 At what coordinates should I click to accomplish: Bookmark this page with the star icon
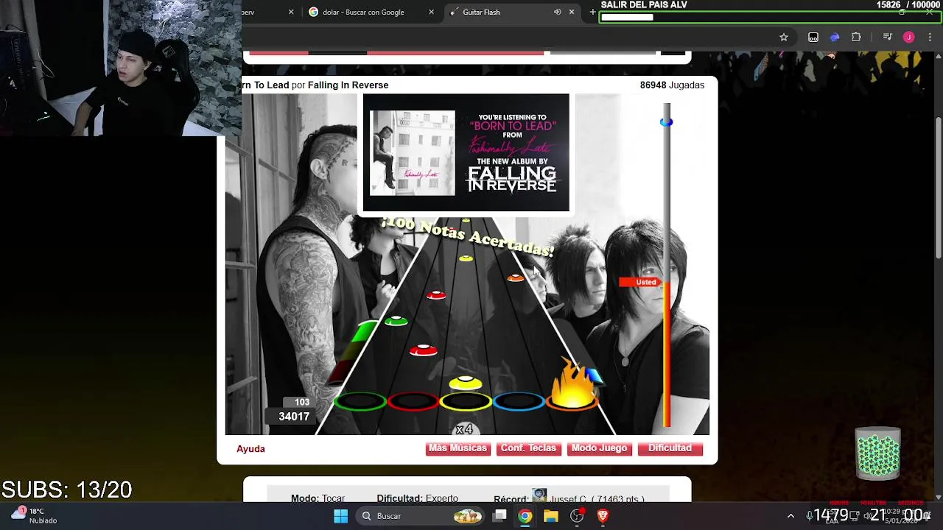[x=784, y=37]
